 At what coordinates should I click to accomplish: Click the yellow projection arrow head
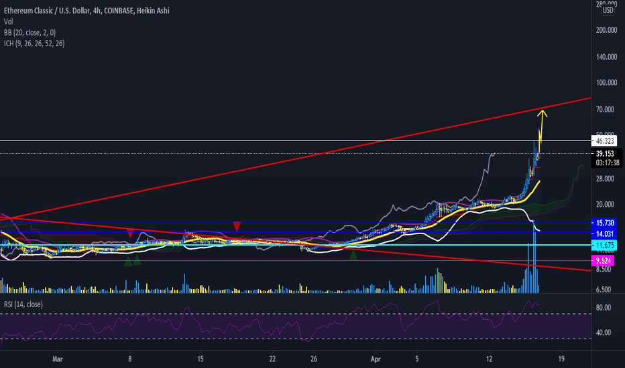pos(542,113)
